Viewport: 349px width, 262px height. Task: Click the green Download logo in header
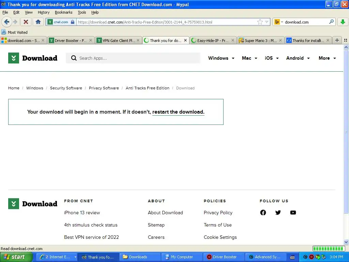(33, 58)
